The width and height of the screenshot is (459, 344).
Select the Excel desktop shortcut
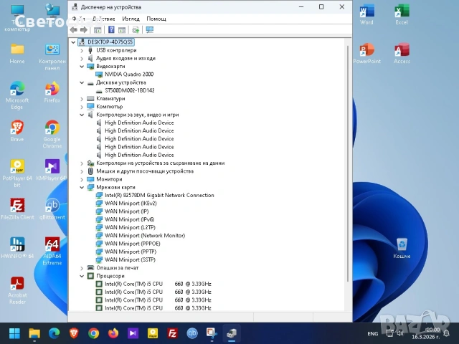coord(402,14)
